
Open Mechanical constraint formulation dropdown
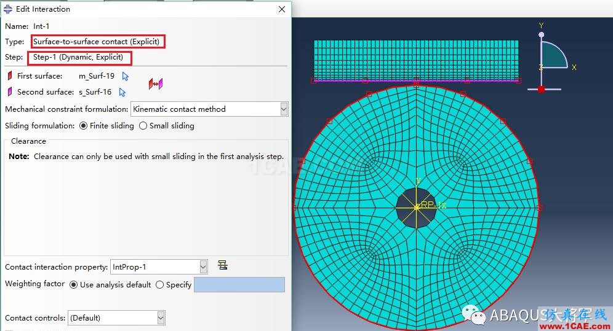[284, 109]
